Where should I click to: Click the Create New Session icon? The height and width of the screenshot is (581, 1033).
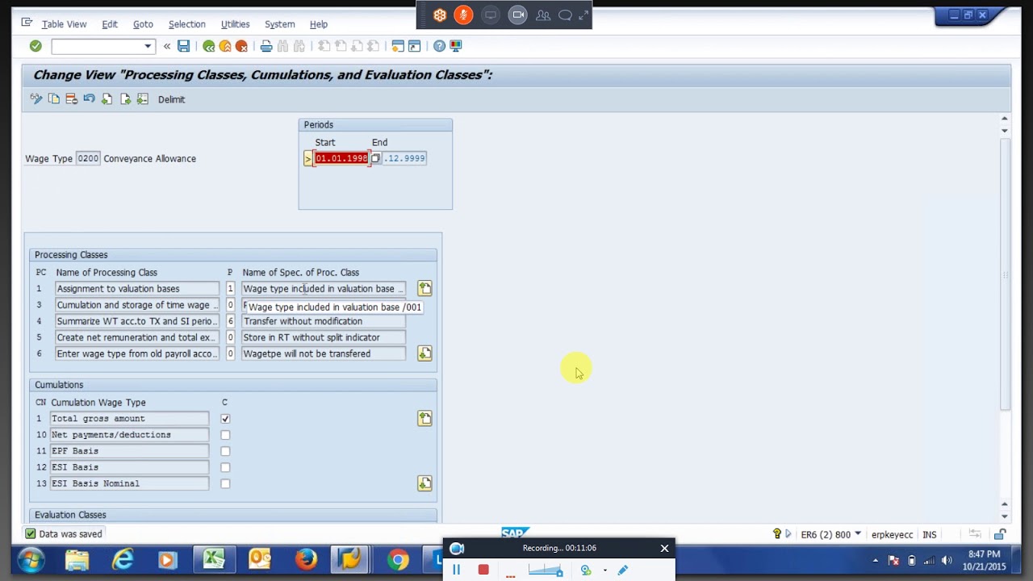[x=398, y=46]
